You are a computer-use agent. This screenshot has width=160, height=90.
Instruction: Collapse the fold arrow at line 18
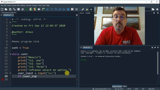(10, 73)
